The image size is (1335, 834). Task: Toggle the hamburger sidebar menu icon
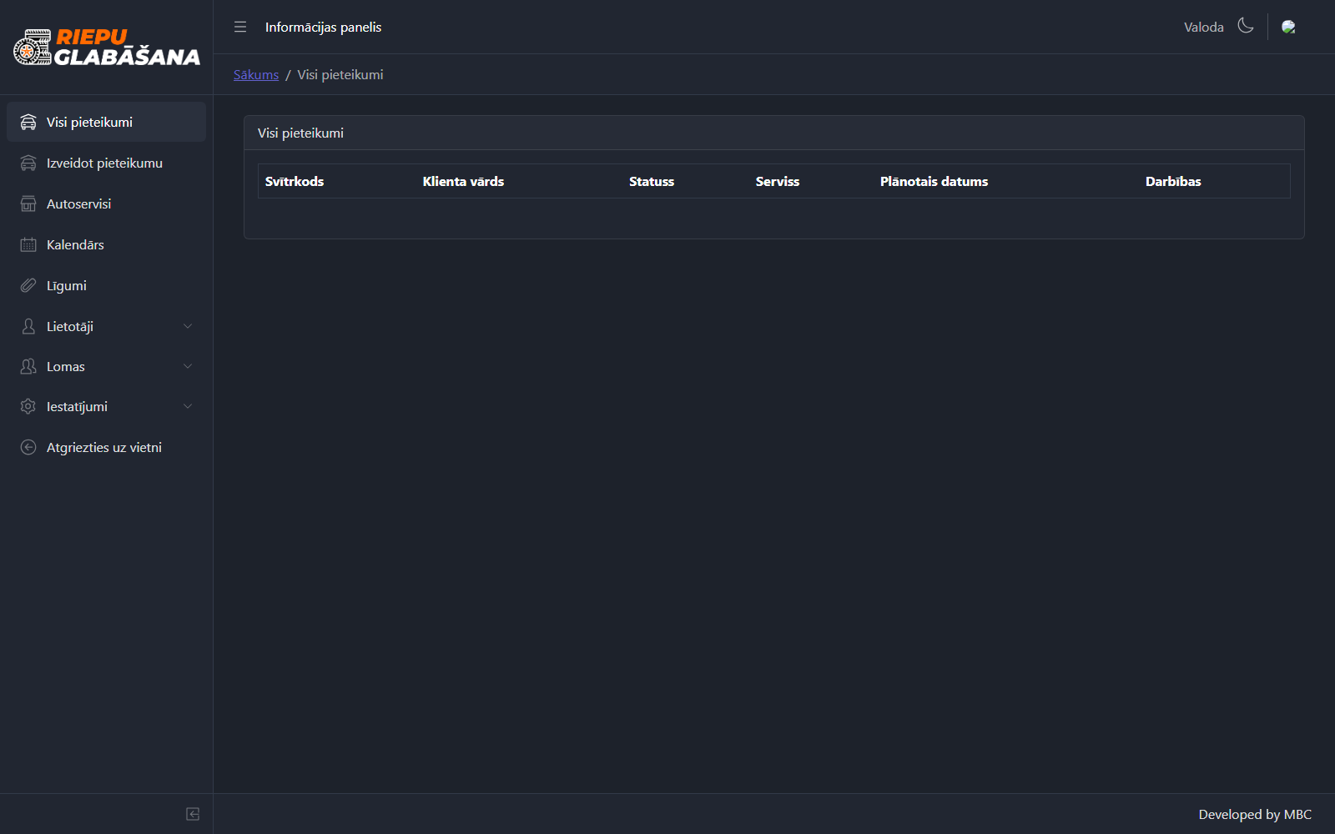240,27
